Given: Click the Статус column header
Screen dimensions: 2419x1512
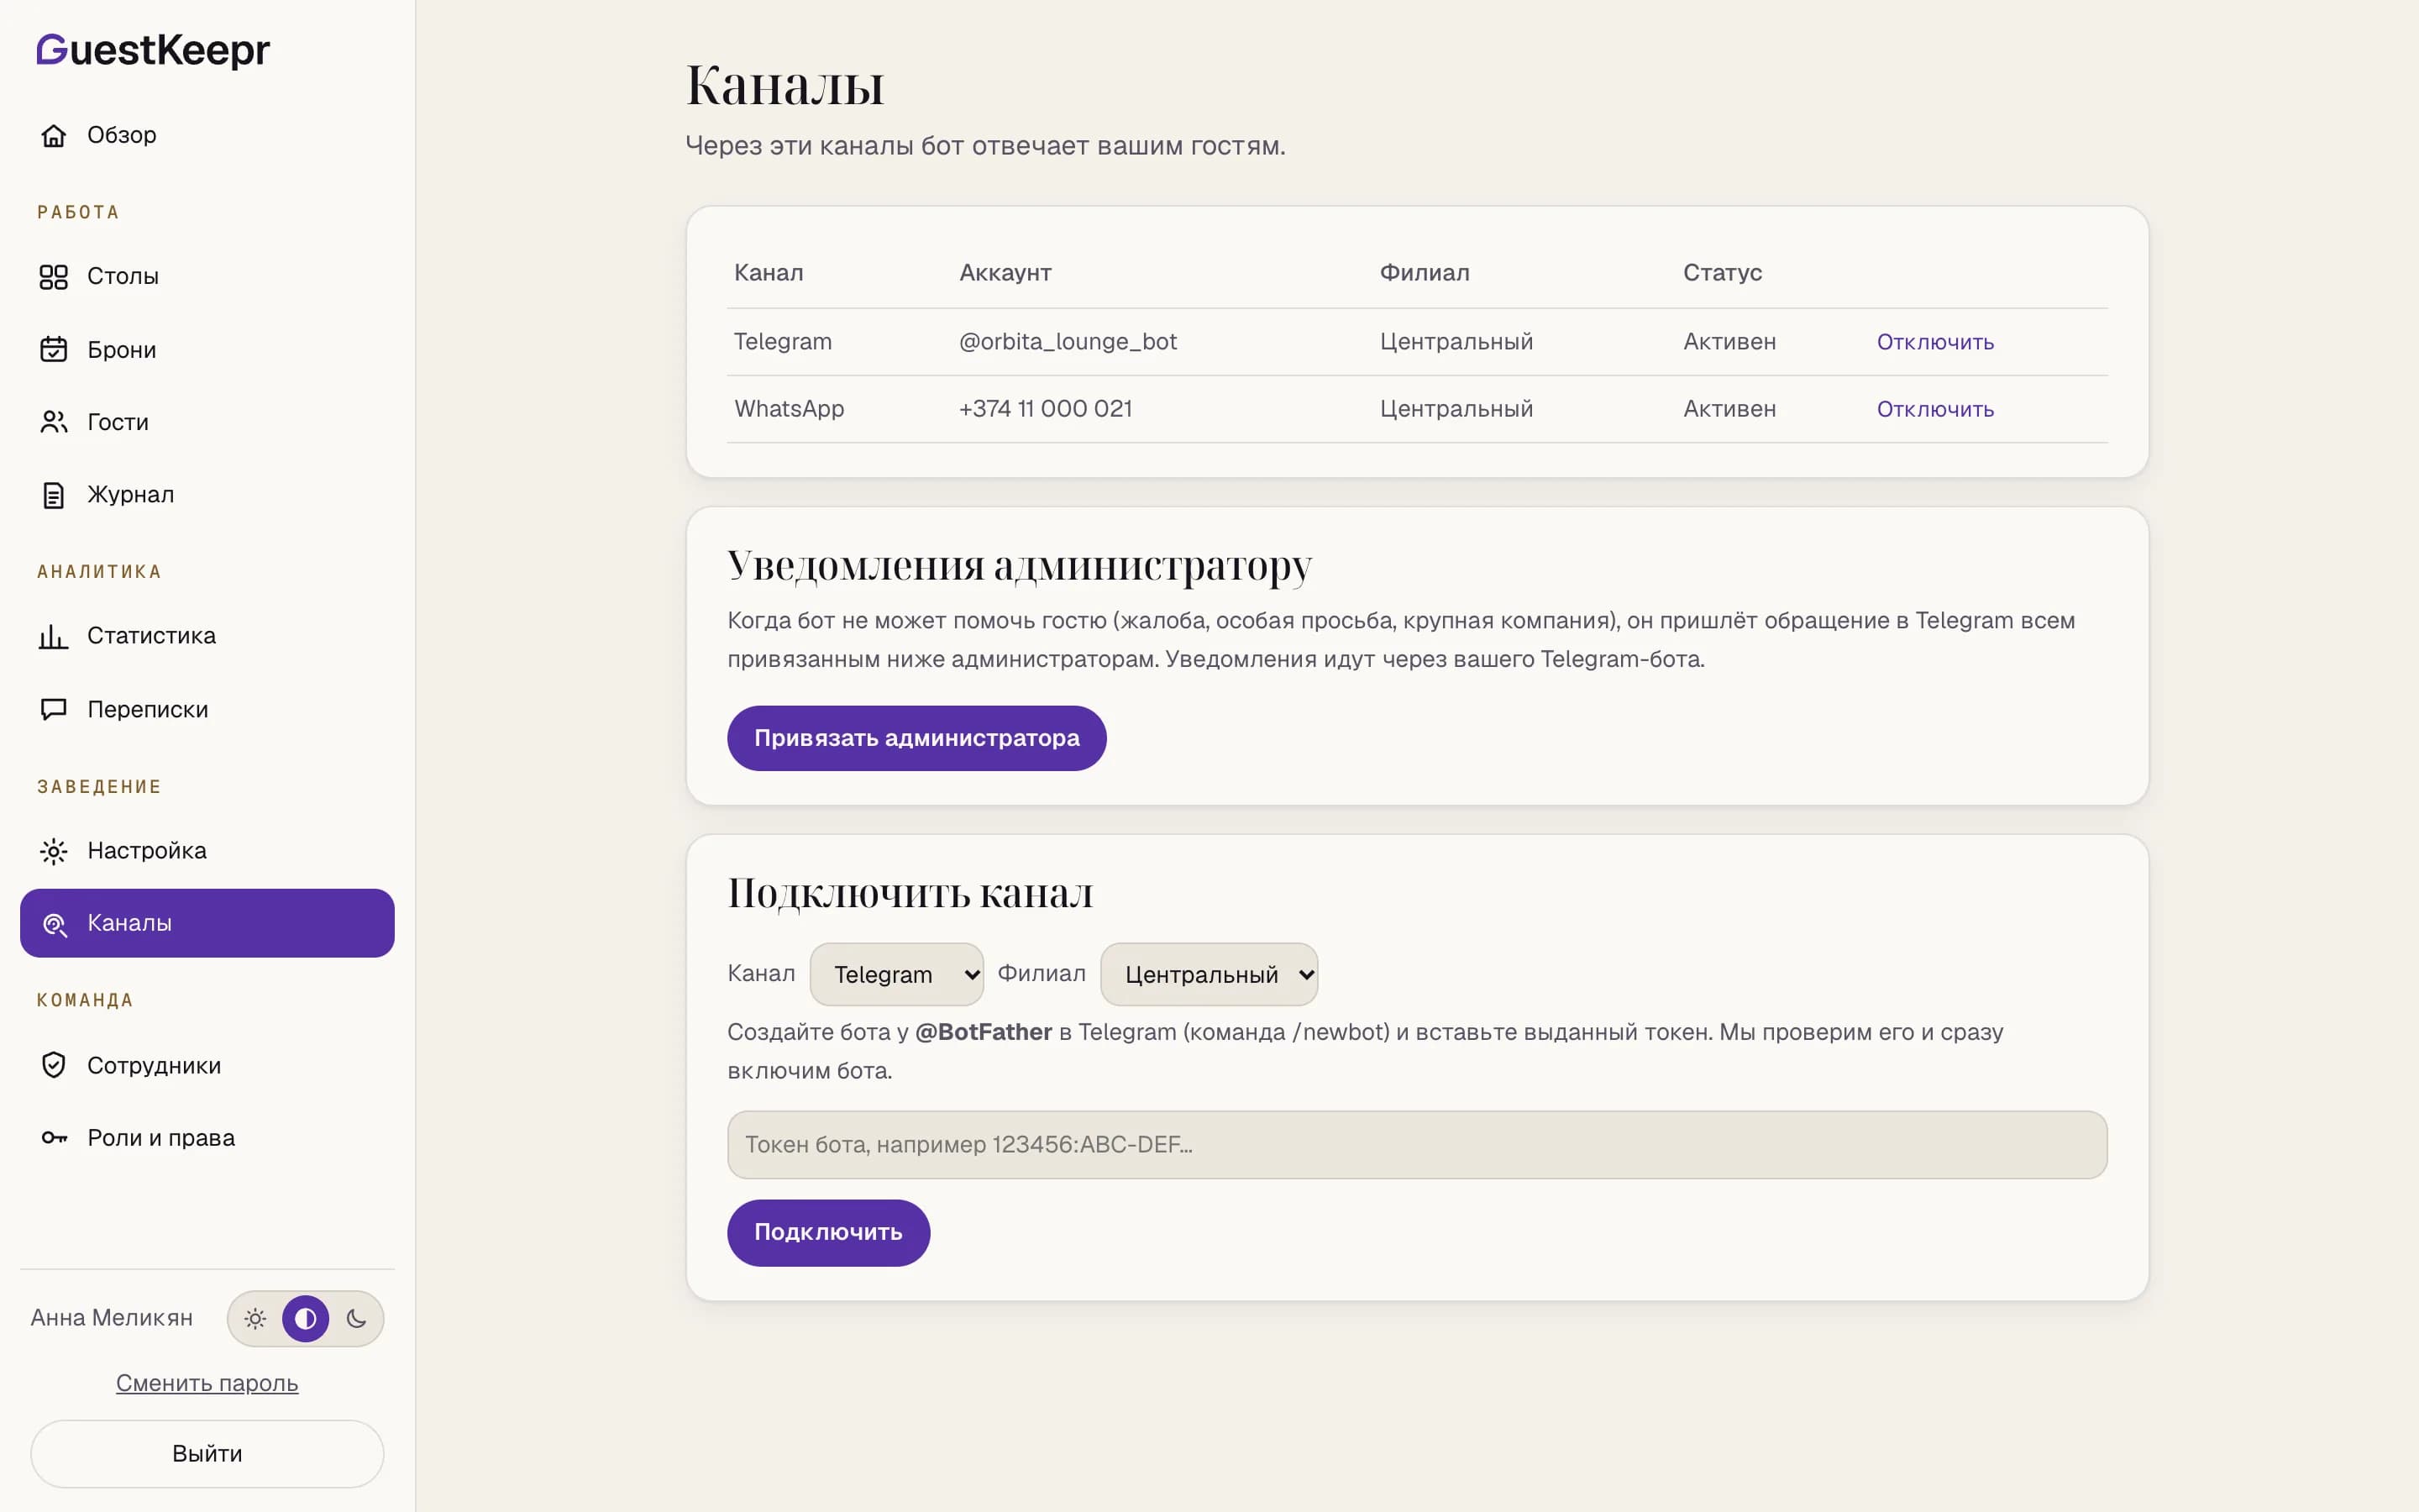Looking at the screenshot, I should click(x=1723, y=273).
